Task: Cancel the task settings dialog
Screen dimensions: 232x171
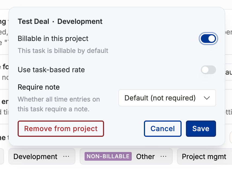Action: tap(163, 129)
